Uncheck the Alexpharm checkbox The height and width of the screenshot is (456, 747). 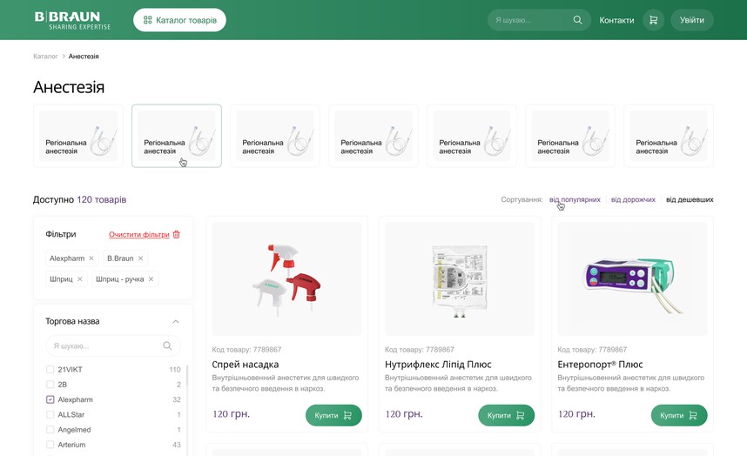point(50,399)
